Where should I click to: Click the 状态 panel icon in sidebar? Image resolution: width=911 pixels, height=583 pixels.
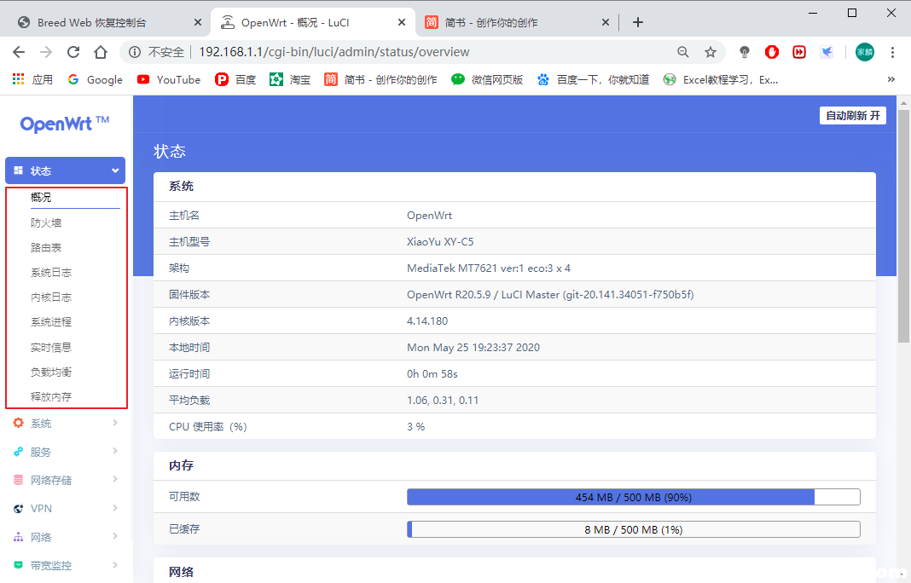[19, 170]
